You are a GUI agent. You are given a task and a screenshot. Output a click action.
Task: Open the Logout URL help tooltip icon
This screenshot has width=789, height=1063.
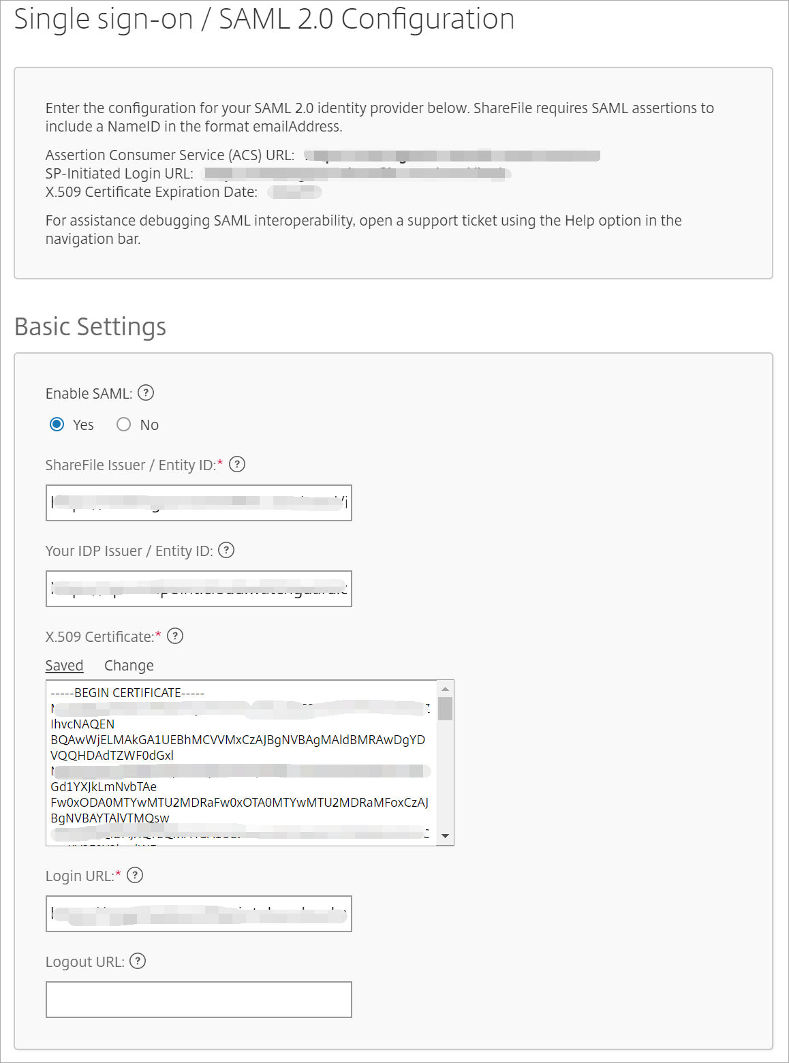138,961
